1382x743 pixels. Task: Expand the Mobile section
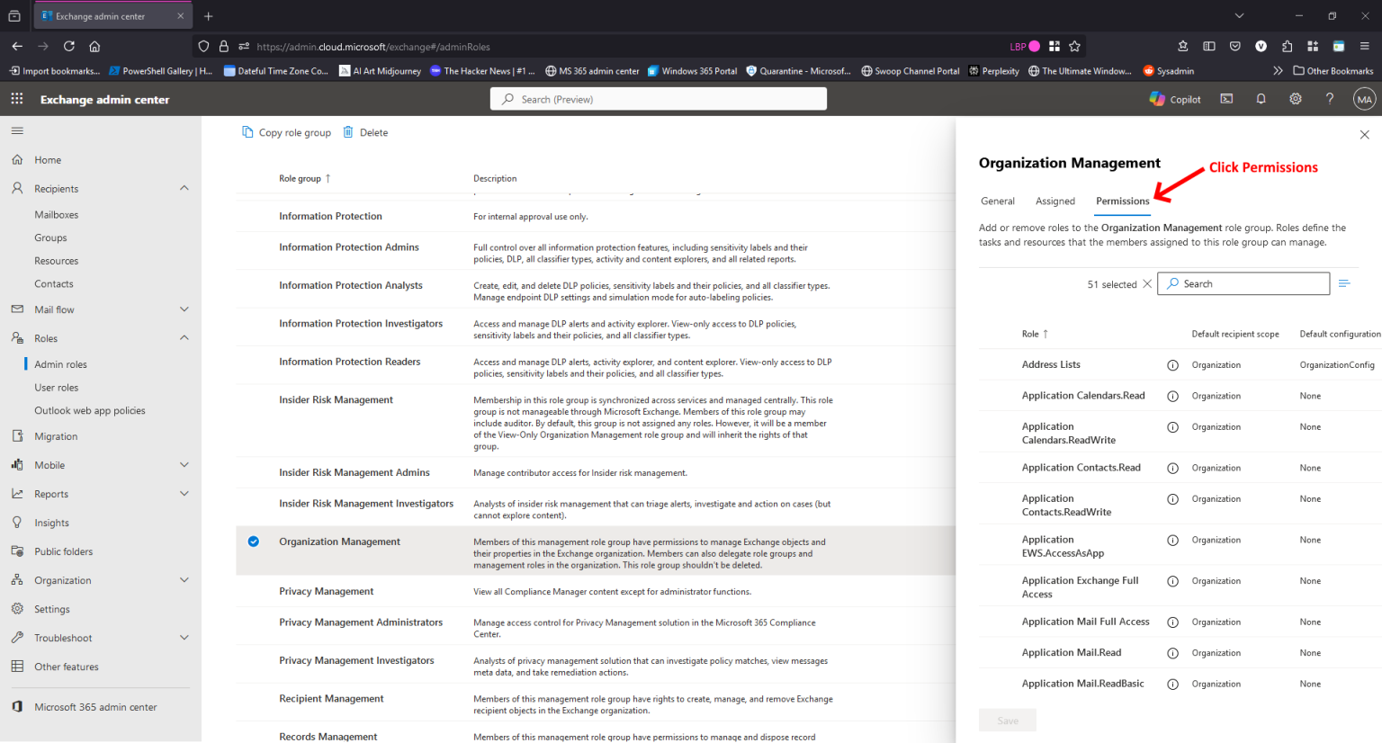pos(184,465)
